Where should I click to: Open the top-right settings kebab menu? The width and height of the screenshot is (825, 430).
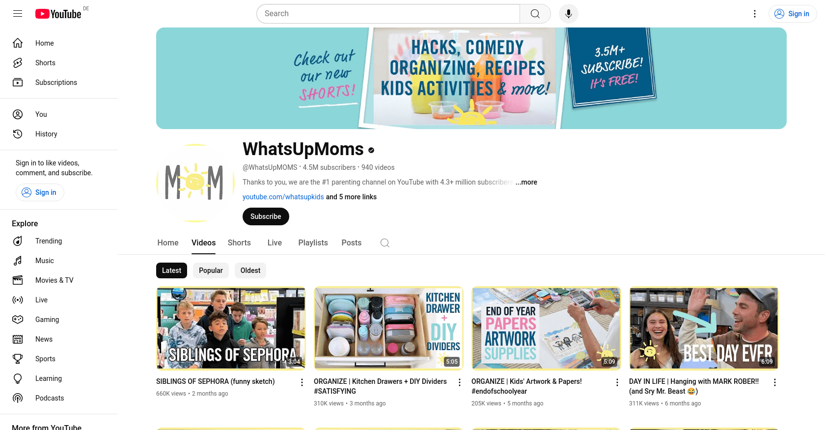point(755,14)
